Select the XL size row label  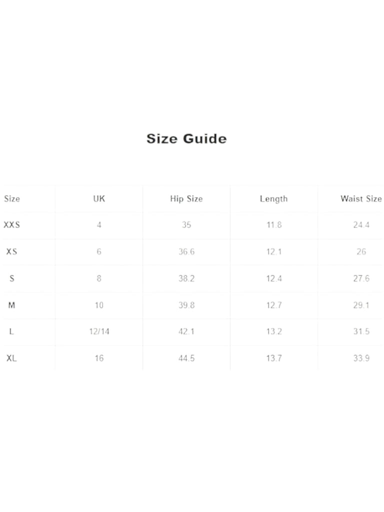12,358
